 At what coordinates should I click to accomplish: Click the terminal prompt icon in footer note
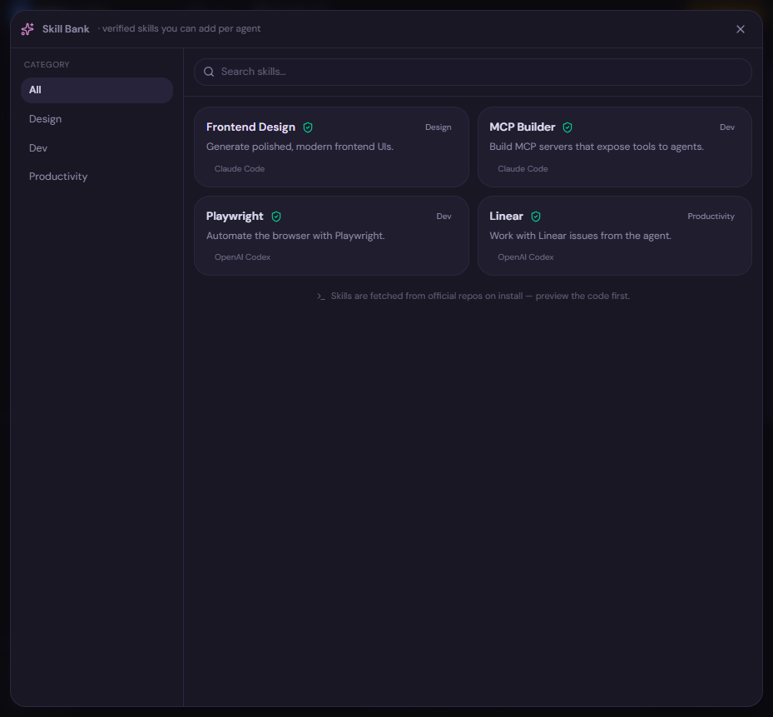pyautogui.click(x=321, y=296)
